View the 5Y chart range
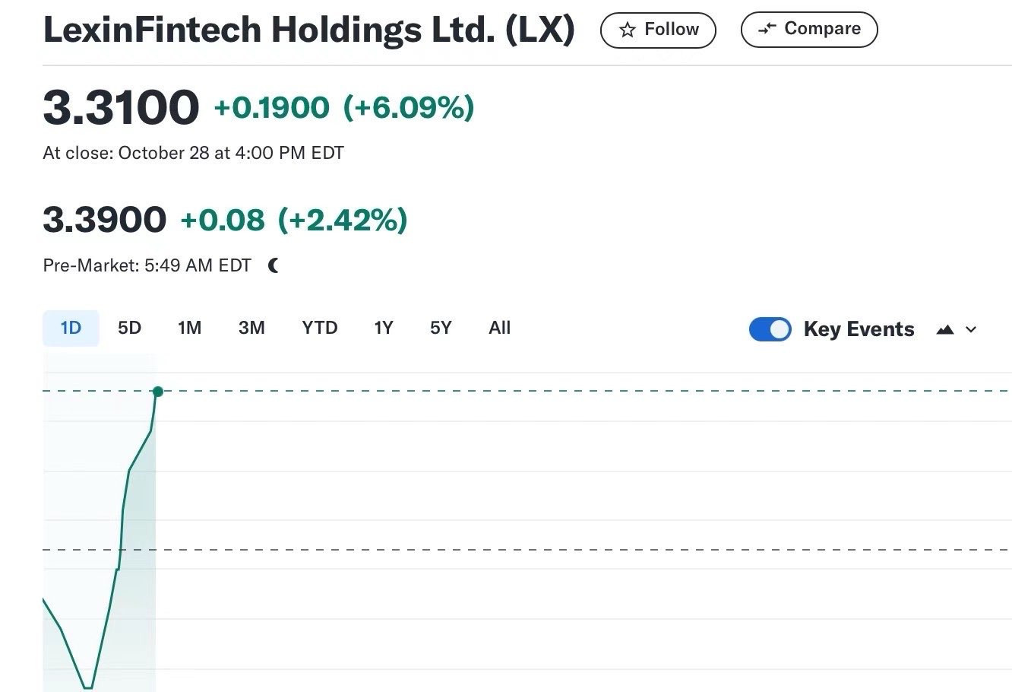Viewport: 1012px width, 692px height. coord(441,328)
